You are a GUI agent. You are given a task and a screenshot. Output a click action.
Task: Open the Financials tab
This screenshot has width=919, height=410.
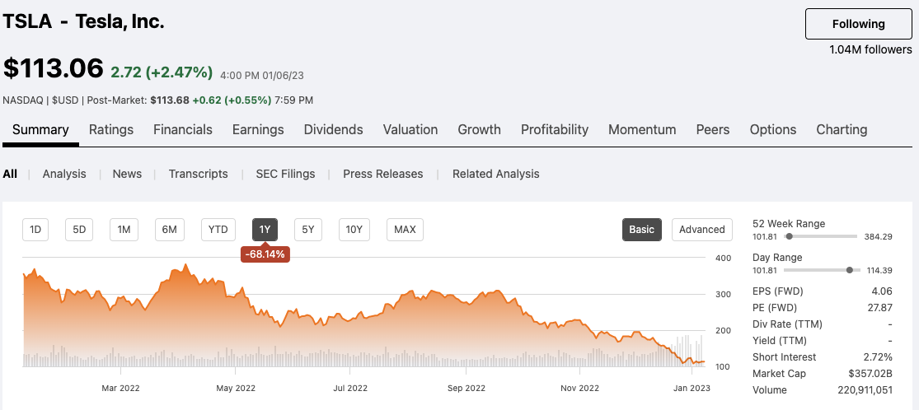(x=183, y=129)
